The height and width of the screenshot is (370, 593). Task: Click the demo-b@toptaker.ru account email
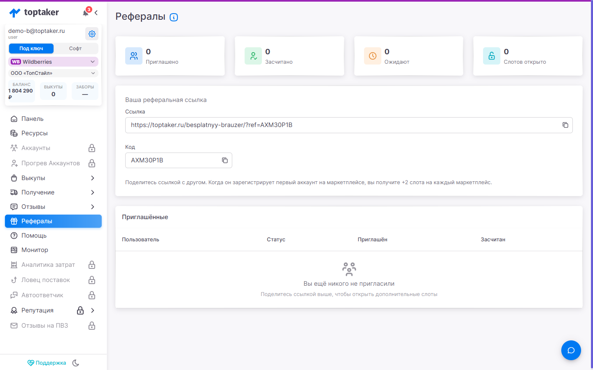[37, 31]
